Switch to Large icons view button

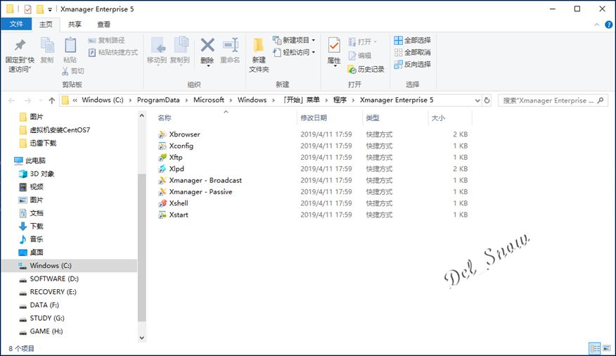pos(607,348)
